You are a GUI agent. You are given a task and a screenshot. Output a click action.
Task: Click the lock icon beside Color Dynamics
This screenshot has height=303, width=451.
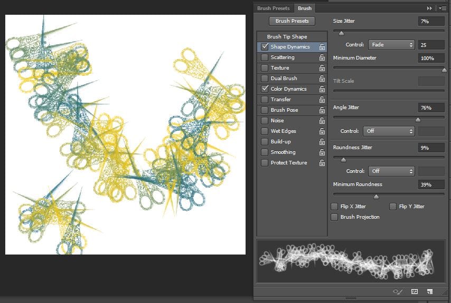tap(322, 89)
